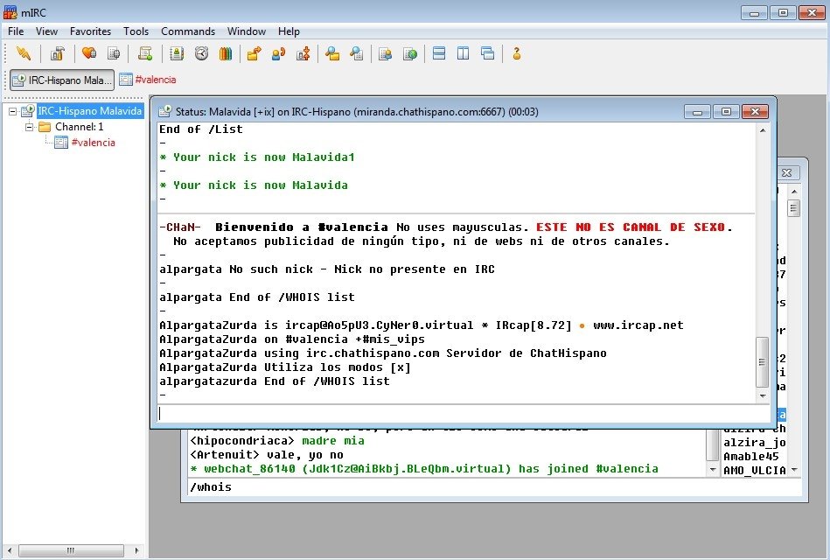
Task: Open the Window menu
Action: tap(247, 31)
